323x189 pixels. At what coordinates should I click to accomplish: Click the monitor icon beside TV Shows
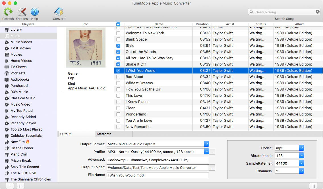[x=7, y=67]
